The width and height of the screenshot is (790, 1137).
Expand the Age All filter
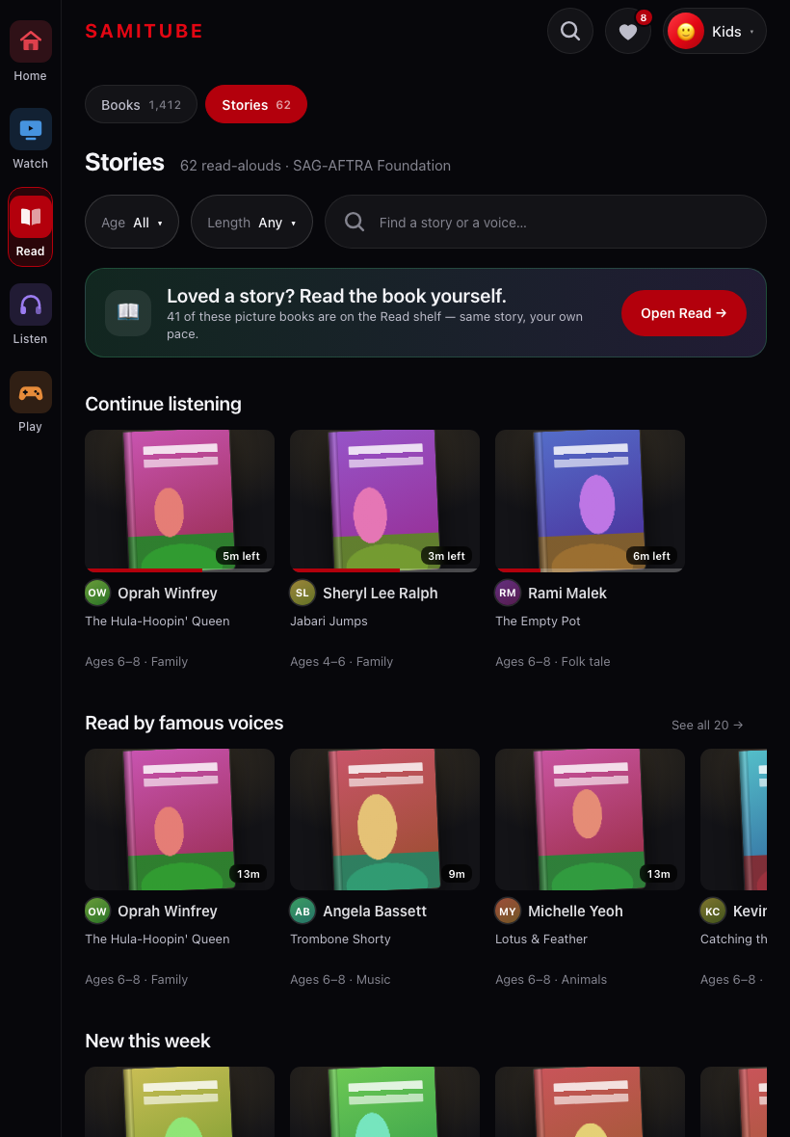pos(132,222)
